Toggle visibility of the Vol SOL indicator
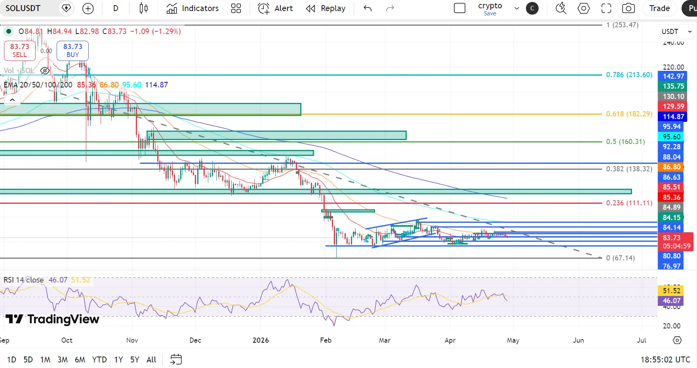697x368 pixels. click(x=45, y=70)
